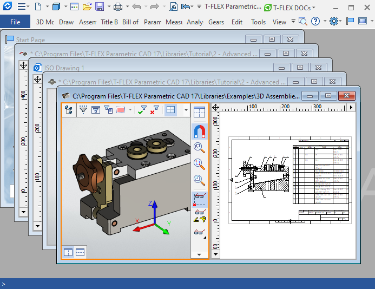
Task: Click the window layout icon in ribbon
Action: point(363,21)
